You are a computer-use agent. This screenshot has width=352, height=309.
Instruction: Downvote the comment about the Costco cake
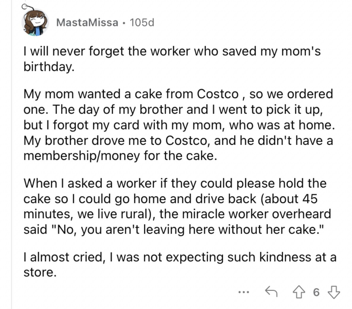click(334, 292)
